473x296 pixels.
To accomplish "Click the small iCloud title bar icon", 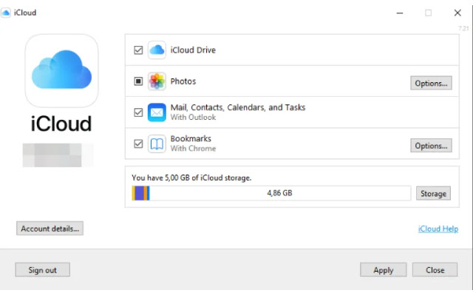I will [6, 13].
